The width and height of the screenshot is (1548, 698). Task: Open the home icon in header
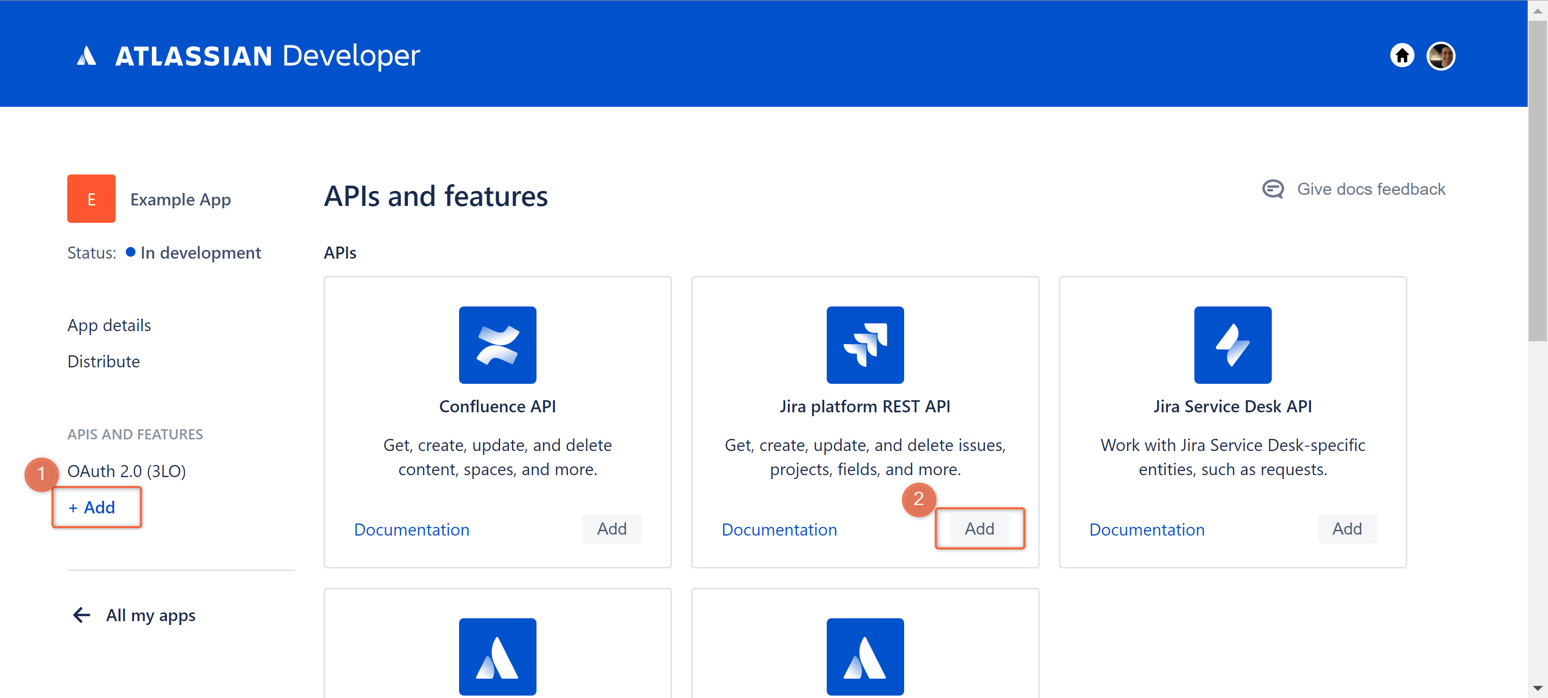pos(1401,56)
